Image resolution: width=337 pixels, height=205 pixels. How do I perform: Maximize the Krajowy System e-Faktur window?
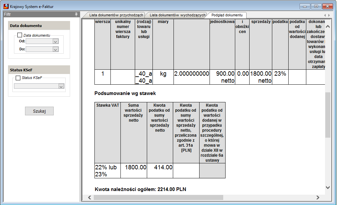coord(316,6)
